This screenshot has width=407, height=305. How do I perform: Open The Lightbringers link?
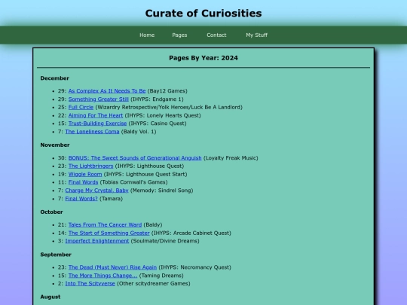coord(91,166)
